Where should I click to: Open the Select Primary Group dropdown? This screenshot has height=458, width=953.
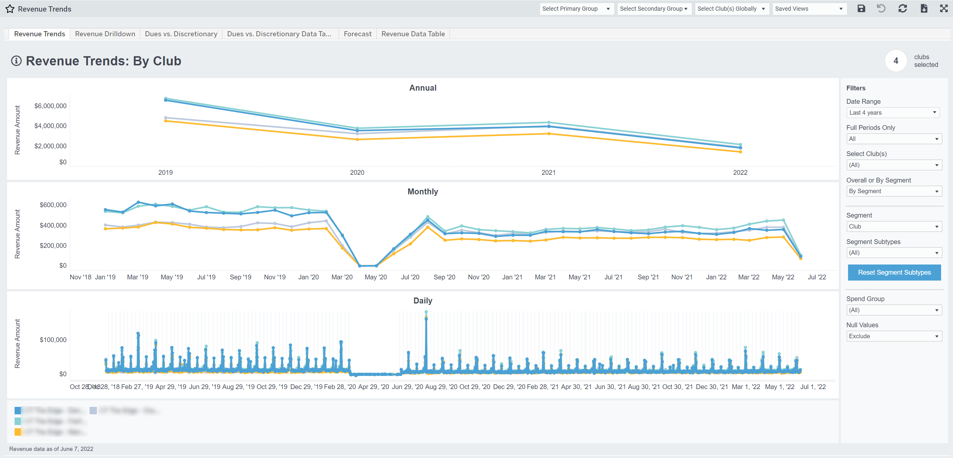click(576, 9)
